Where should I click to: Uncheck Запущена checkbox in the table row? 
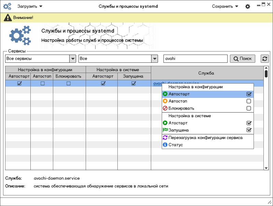(x=133, y=83)
